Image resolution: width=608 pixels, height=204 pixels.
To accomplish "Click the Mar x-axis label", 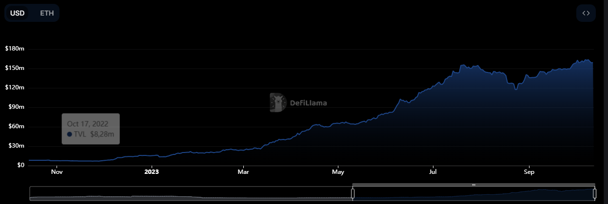I will point(243,171).
